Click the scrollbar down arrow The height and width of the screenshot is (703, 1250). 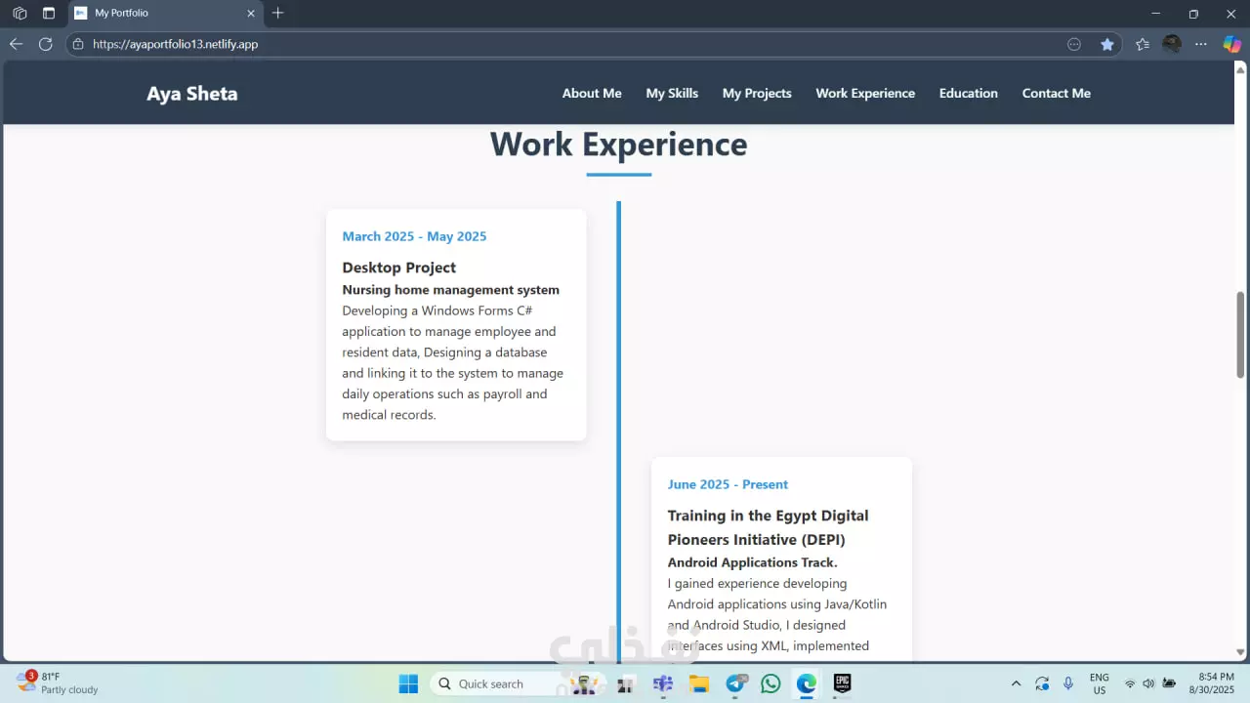pos(1240,652)
